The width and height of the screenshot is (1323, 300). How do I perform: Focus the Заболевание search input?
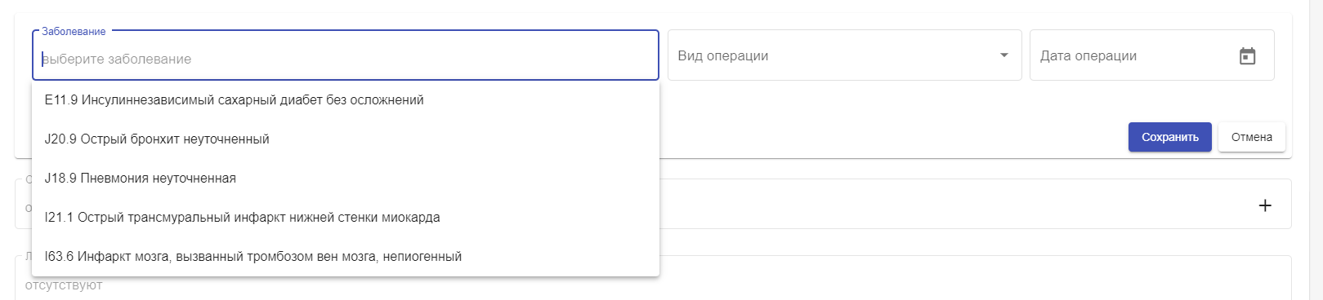pyautogui.click(x=346, y=59)
